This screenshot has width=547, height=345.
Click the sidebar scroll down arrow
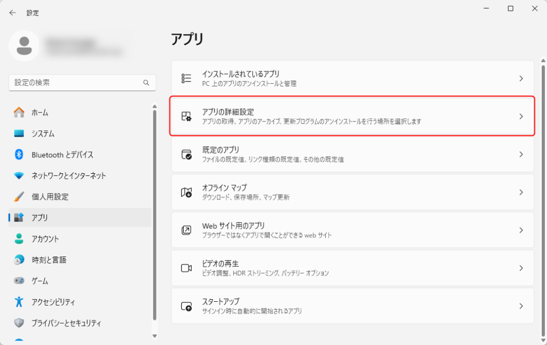tap(155, 335)
